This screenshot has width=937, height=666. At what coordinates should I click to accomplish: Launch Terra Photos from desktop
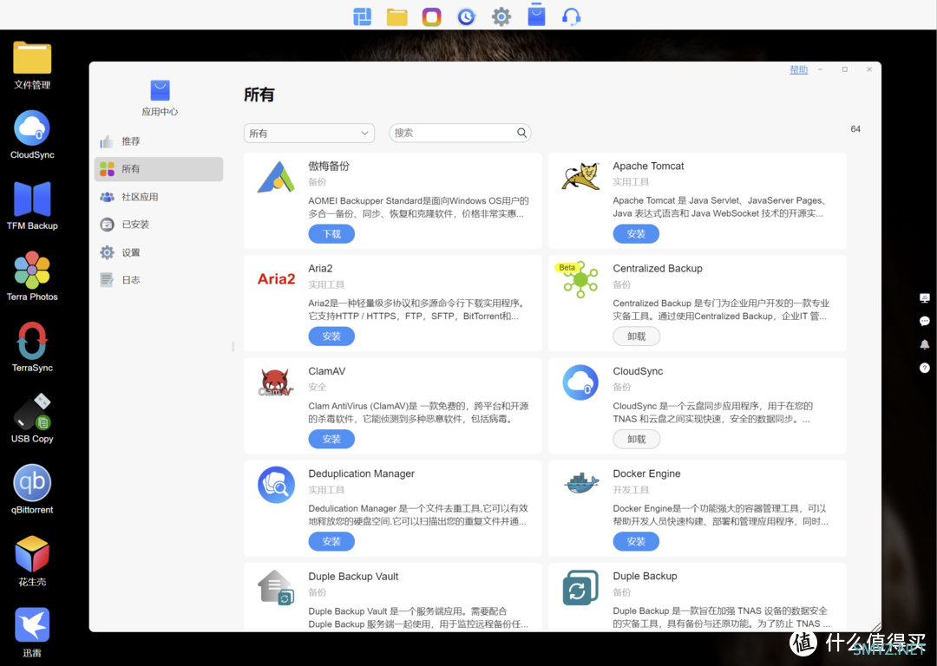(x=32, y=277)
